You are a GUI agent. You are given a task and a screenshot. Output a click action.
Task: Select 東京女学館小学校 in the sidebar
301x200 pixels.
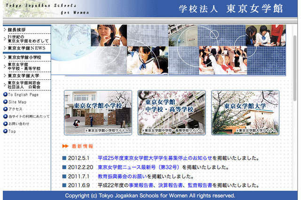tap(24, 57)
